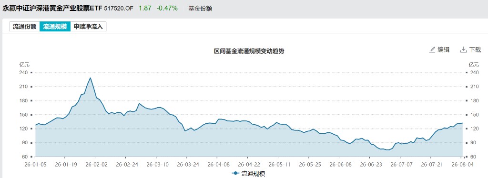Screen dimensions: 488x178
Task: Click the -0.47% change value
Action: tap(167, 9)
